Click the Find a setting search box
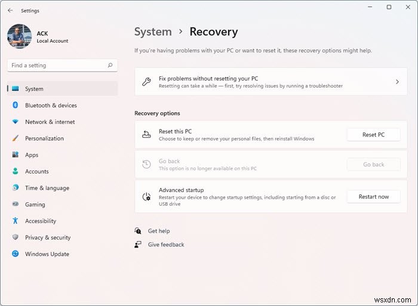Viewport: 418px width, 306px height. [x=62, y=65]
